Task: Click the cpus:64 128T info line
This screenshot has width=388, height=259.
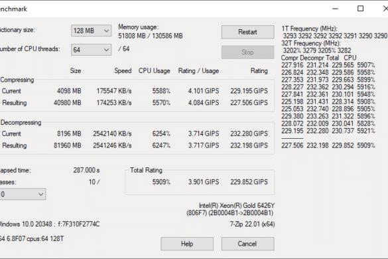Action: pos(32,238)
